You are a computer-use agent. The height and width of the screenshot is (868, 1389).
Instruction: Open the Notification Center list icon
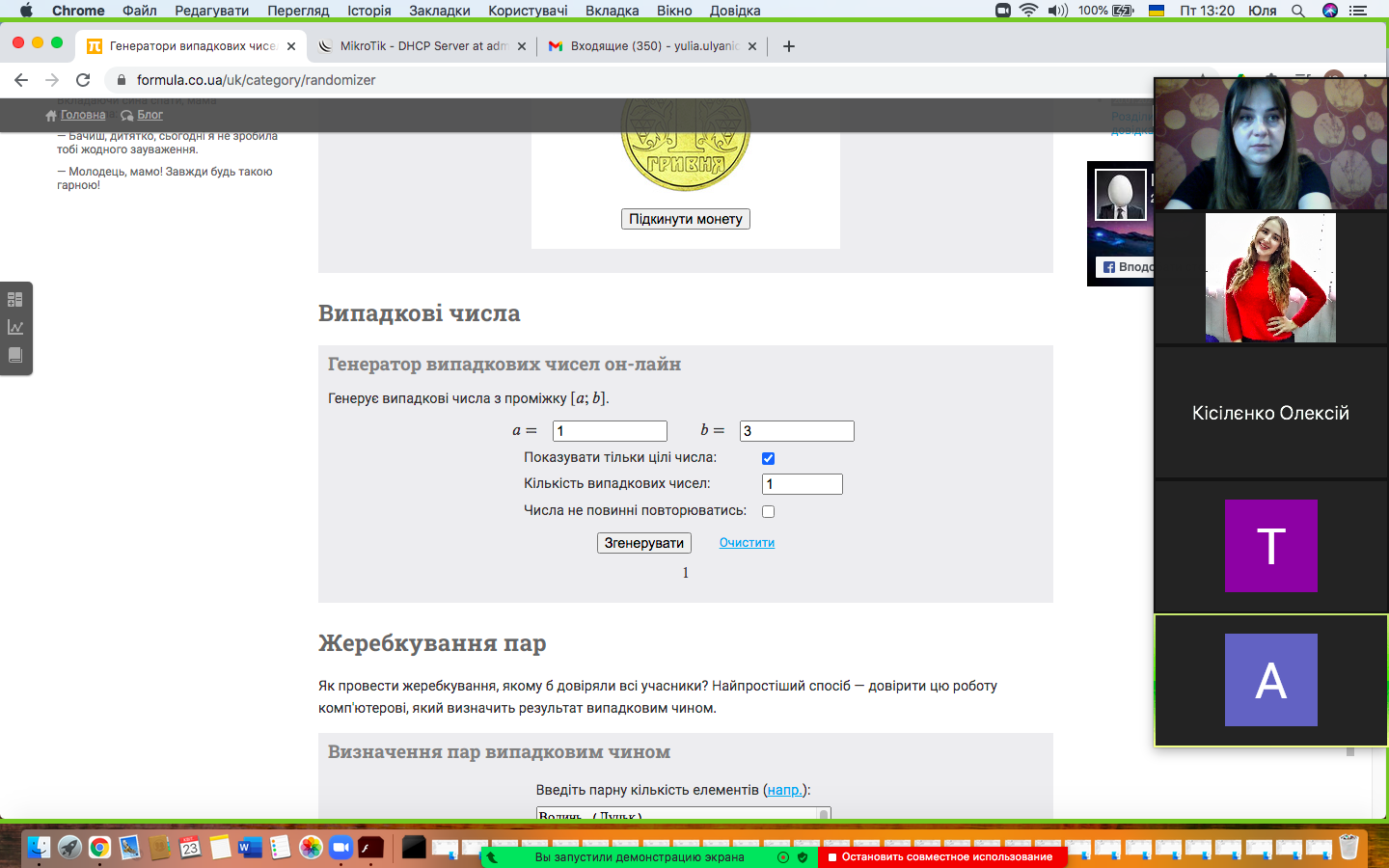point(1359,11)
